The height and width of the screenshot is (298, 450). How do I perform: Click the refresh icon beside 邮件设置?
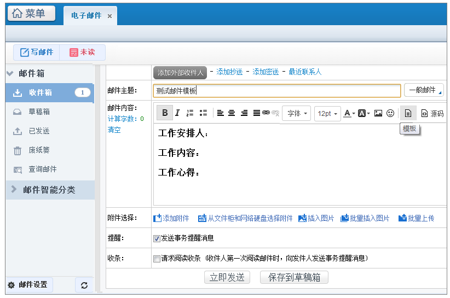pyautogui.click(x=84, y=285)
